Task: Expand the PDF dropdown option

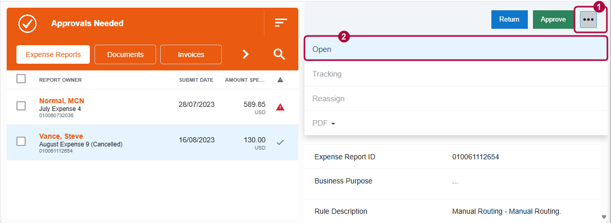Action: click(x=323, y=123)
